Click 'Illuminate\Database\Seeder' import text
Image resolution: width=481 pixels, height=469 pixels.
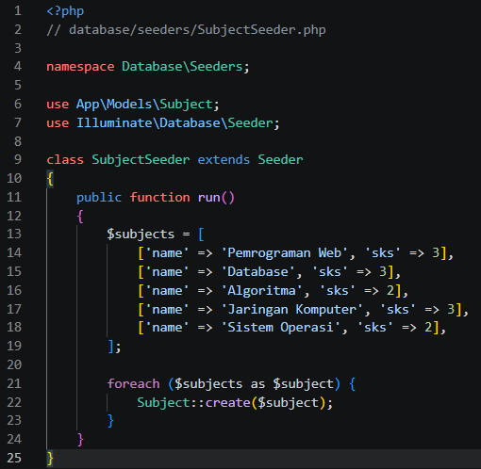(x=174, y=122)
